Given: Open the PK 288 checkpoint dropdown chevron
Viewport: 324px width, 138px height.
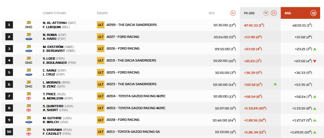Looking at the screenshot, I should 266,13.
